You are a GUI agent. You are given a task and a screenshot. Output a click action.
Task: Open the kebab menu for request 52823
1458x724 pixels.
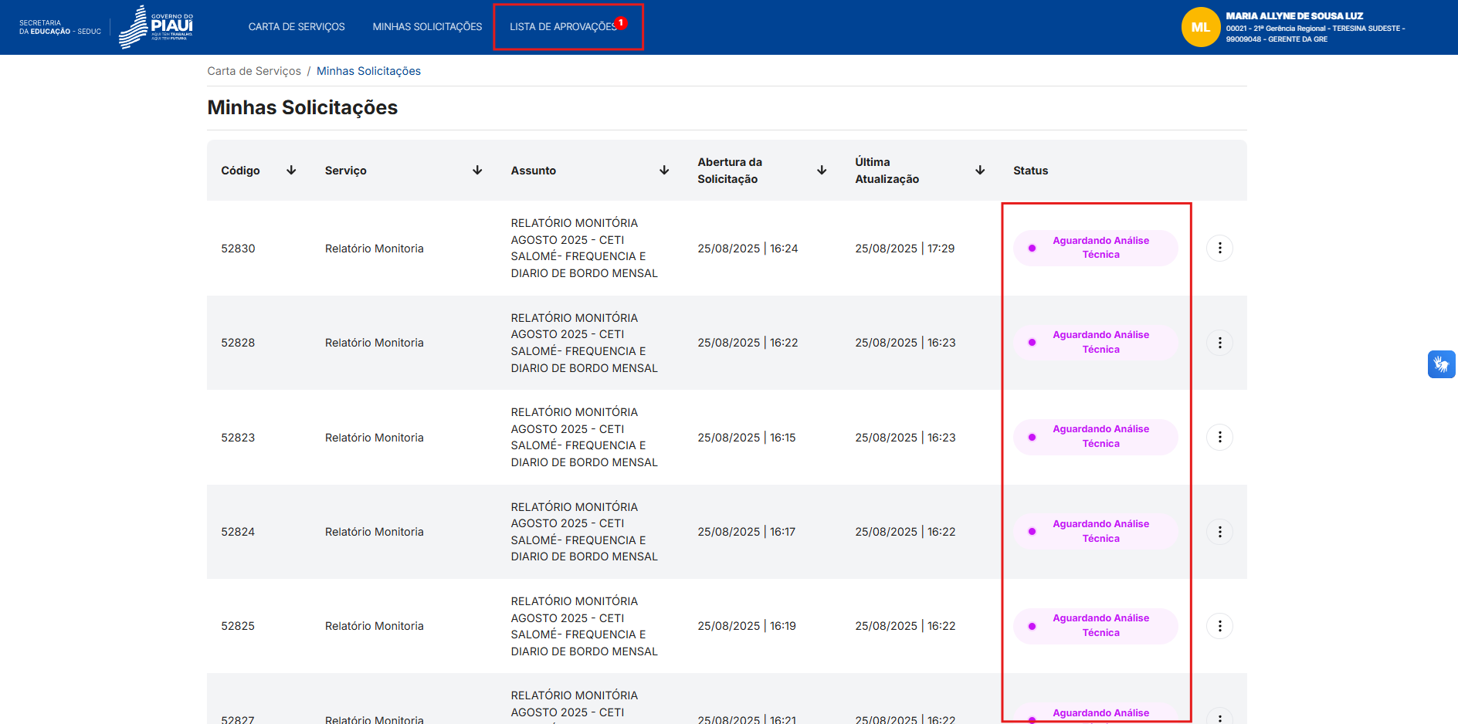(x=1219, y=437)
